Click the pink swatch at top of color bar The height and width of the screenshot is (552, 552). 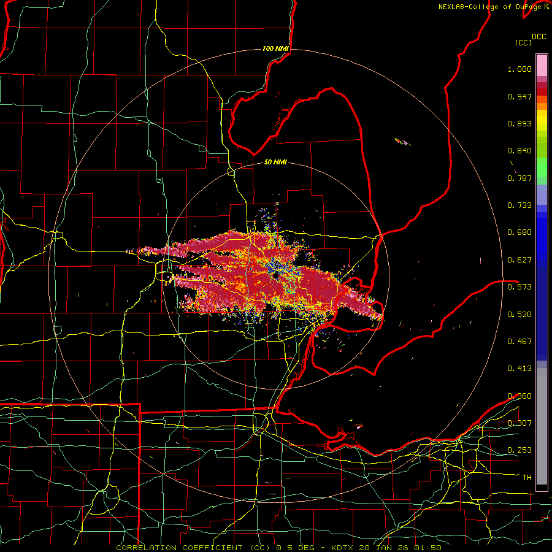point(542,65)
